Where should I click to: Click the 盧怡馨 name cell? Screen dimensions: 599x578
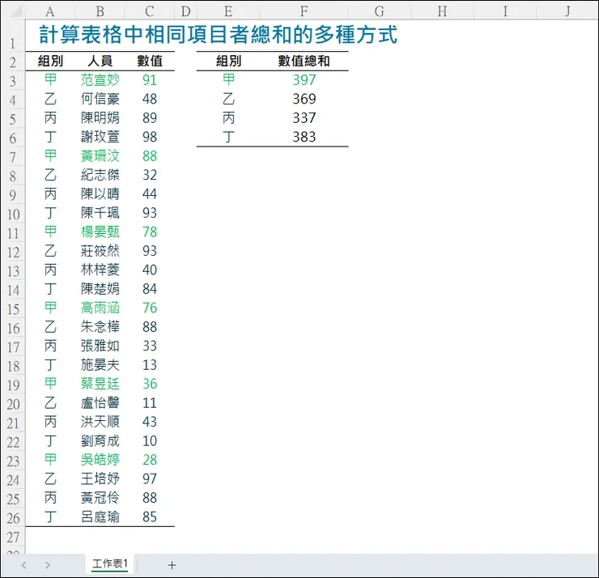(100, 403)
